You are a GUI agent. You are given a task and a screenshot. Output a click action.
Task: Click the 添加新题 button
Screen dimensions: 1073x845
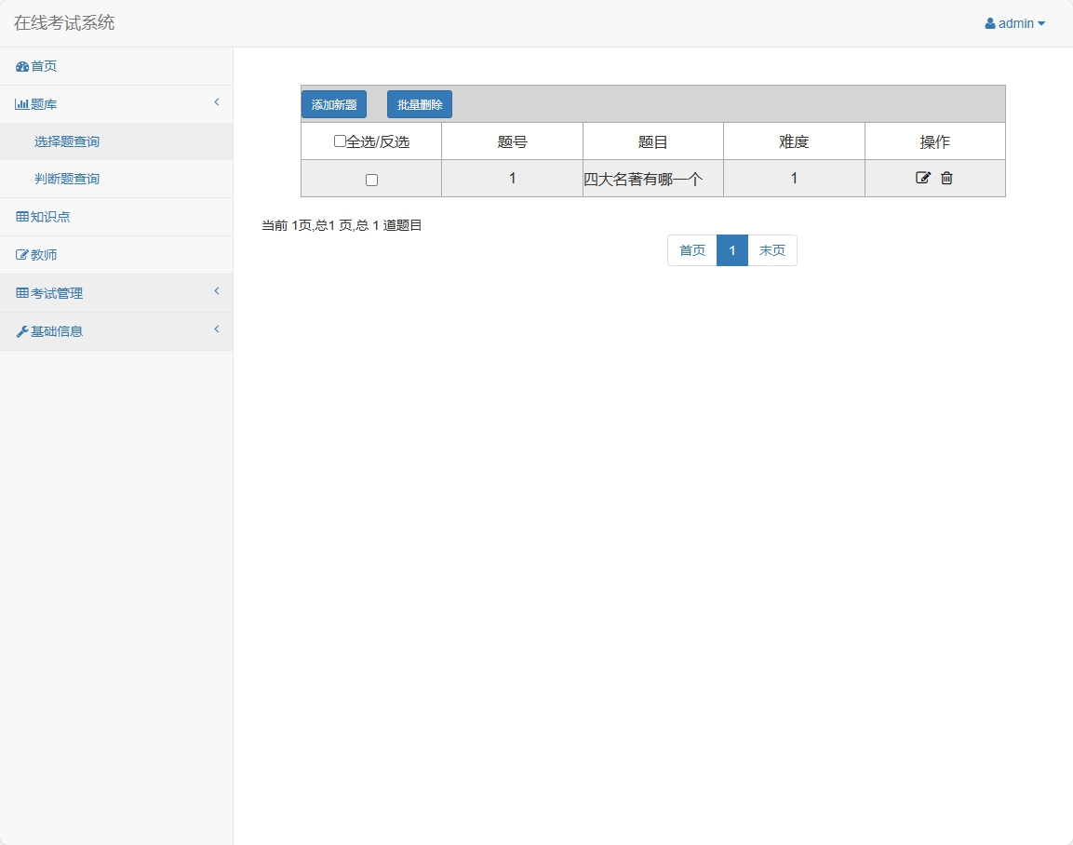334,104
